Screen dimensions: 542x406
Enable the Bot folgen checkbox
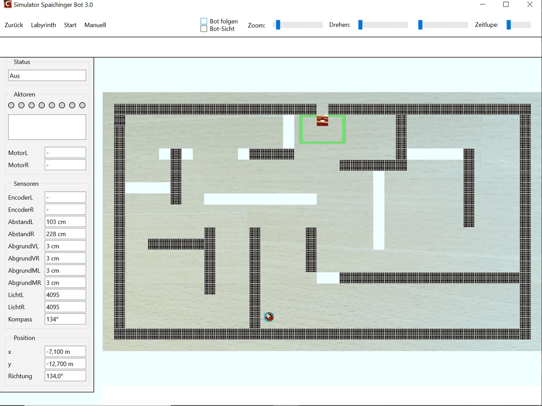tap(204, 21)
